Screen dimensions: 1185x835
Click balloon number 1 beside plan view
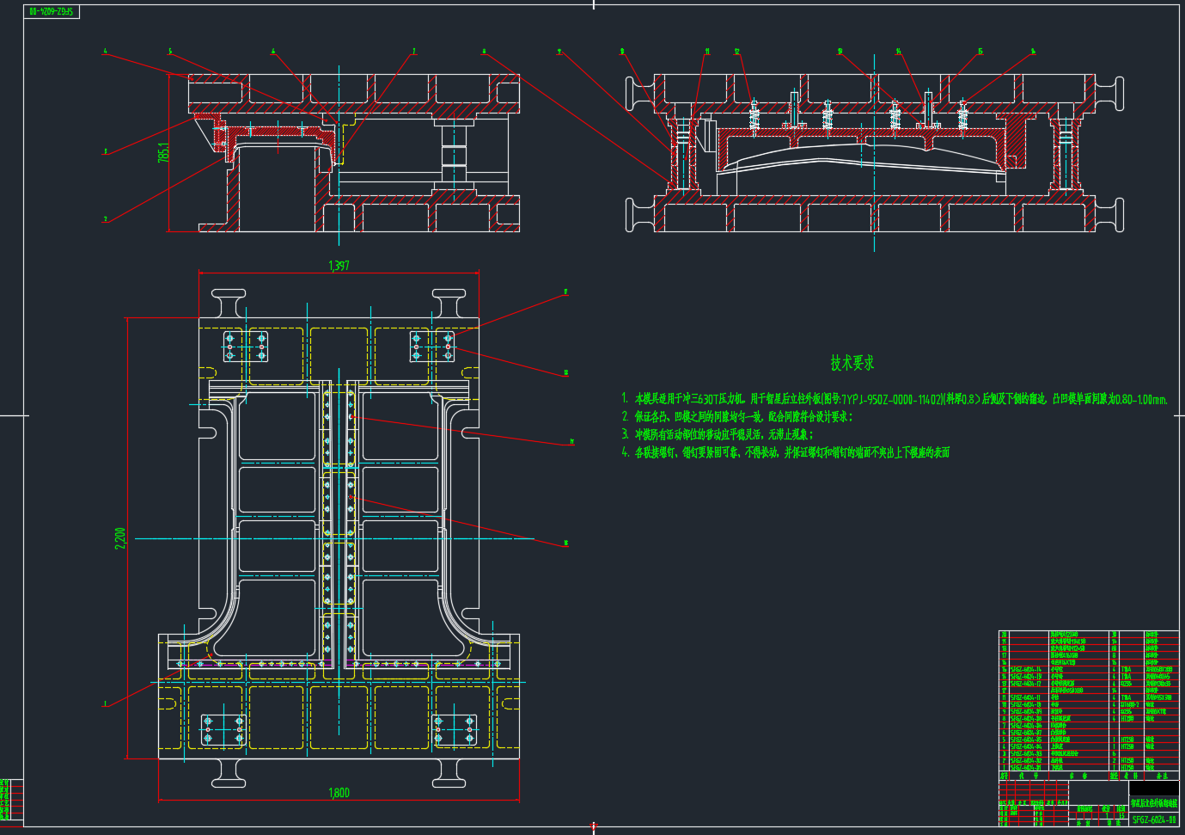coord(106,704)
